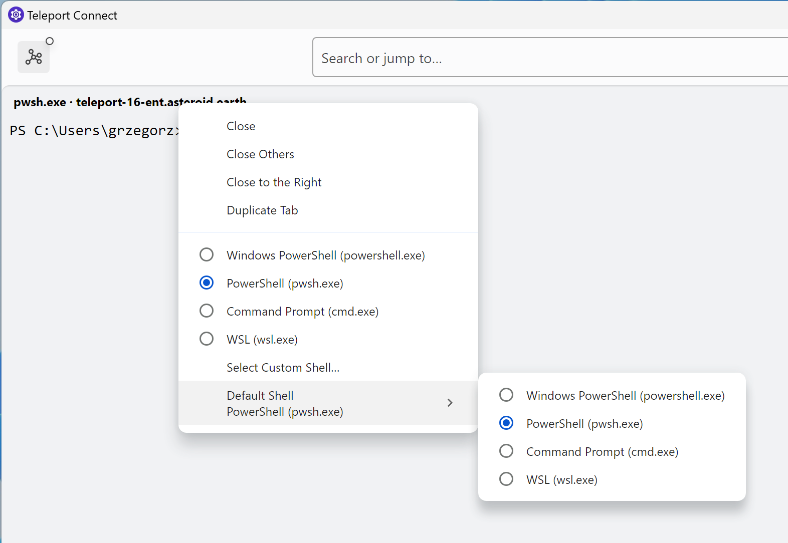Image resolution: width=788 pixels, height=543 pixels.
Task: Select Close Others menu entry
Action: coord(260,154)
